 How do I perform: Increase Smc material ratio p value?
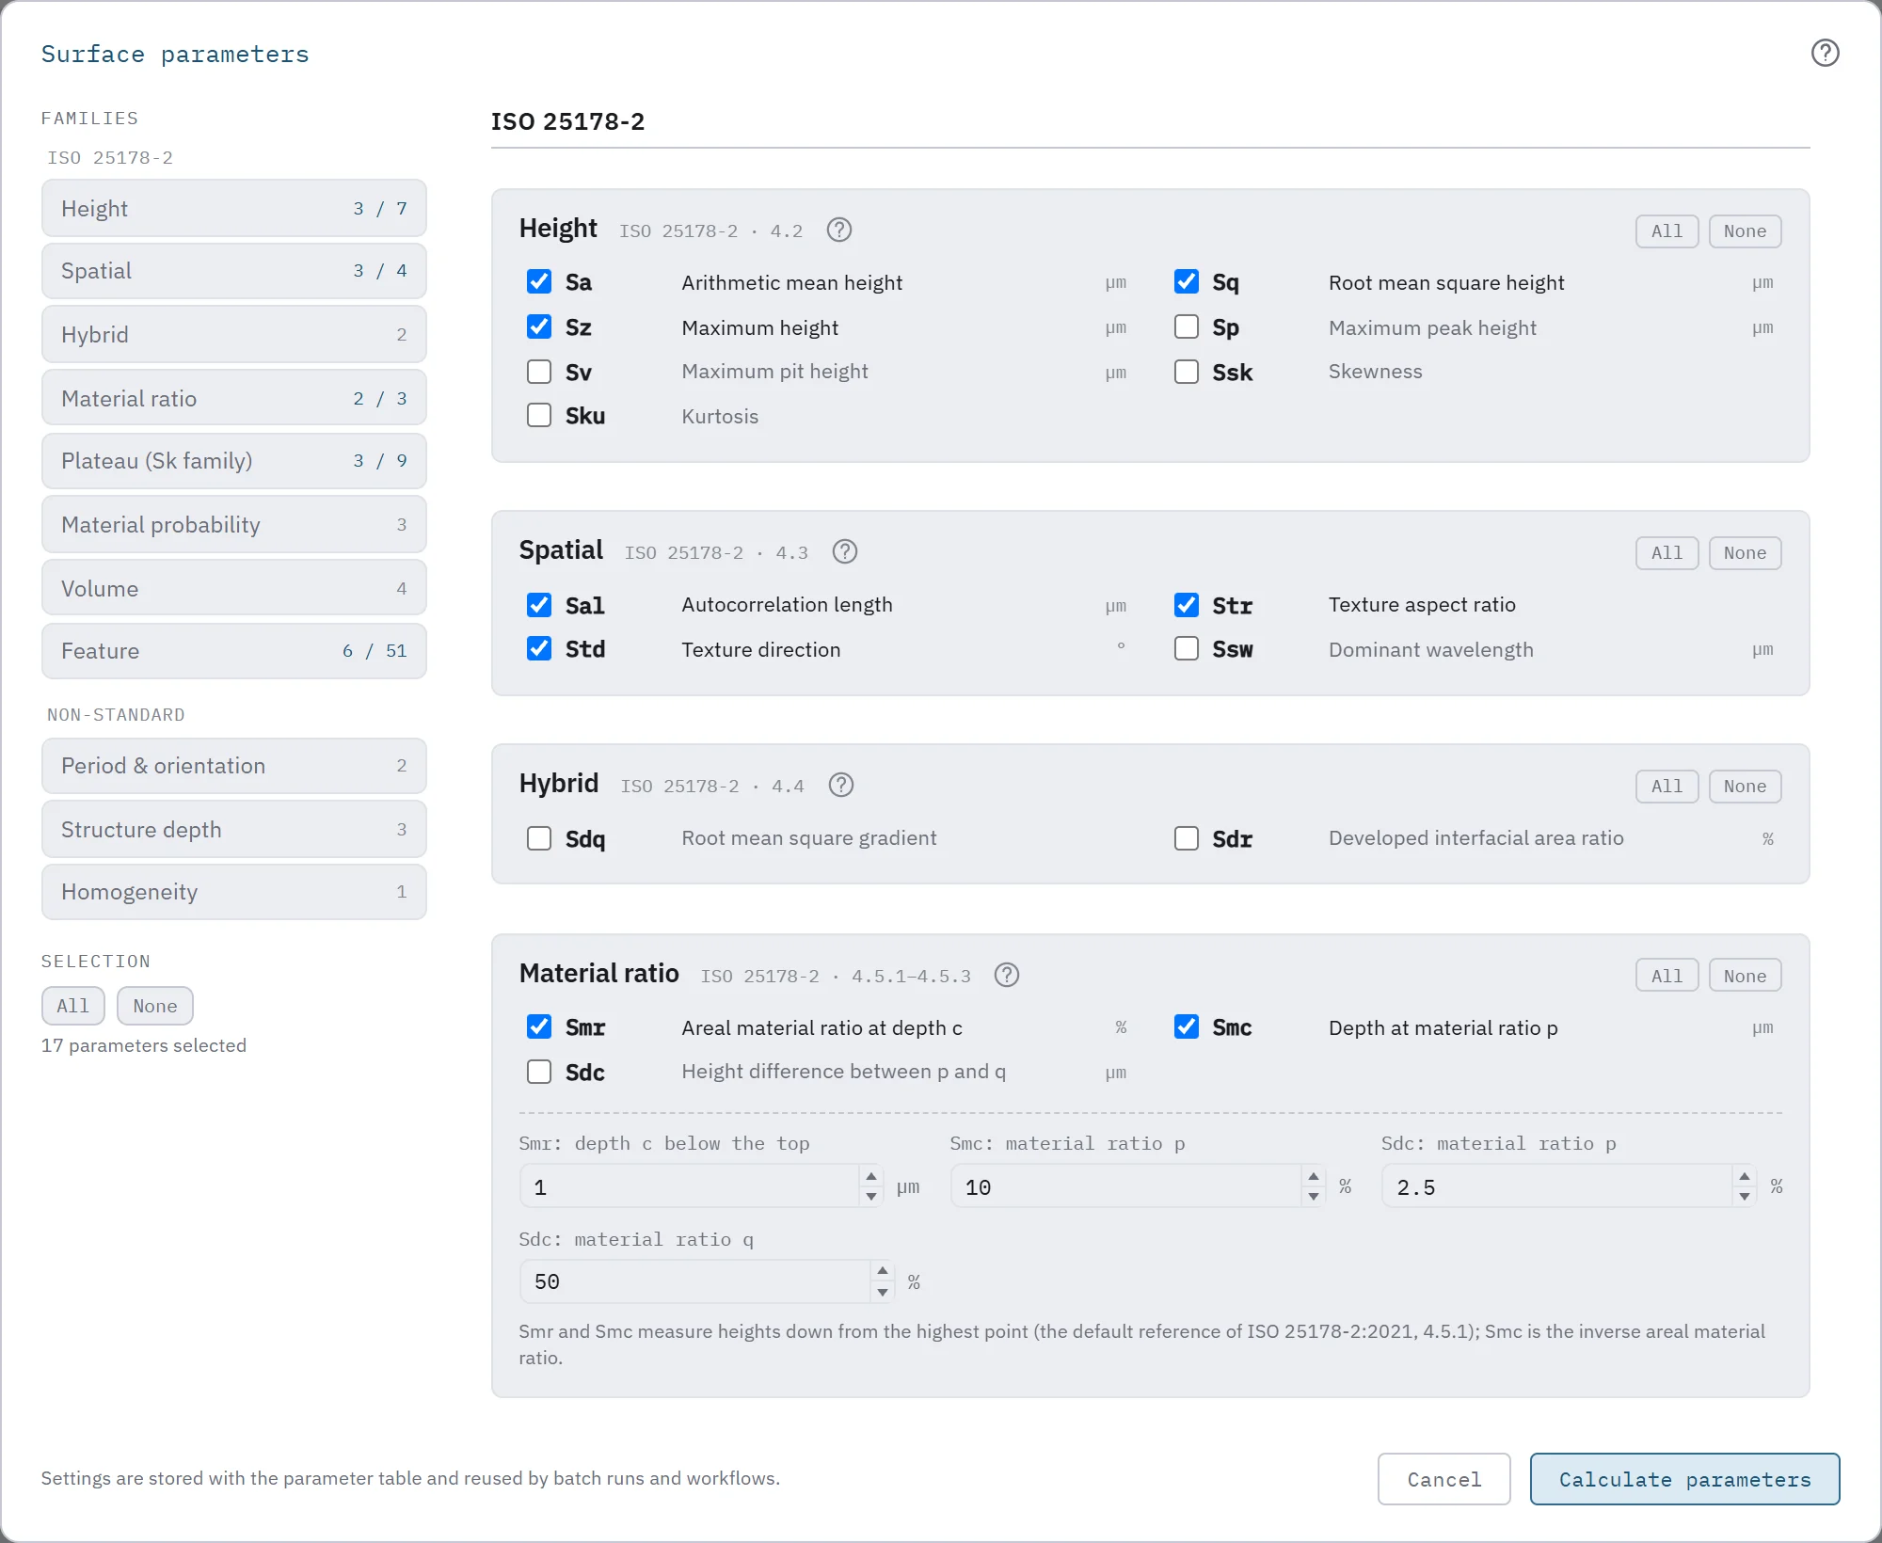(x=1313, y=1176)
